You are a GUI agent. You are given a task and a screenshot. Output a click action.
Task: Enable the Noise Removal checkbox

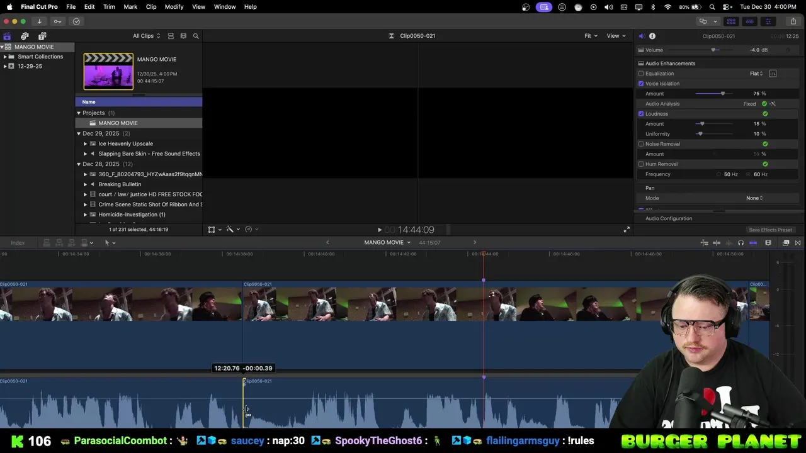pos(641,144)
